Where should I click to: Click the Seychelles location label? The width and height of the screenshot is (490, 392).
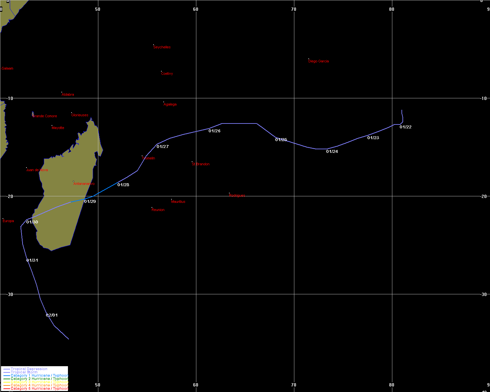(x=162, y=47)
